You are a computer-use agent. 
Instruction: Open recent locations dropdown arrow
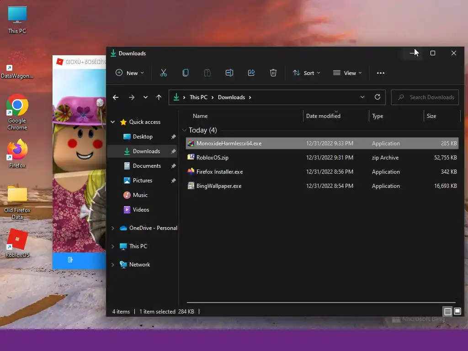coord(145,97)
